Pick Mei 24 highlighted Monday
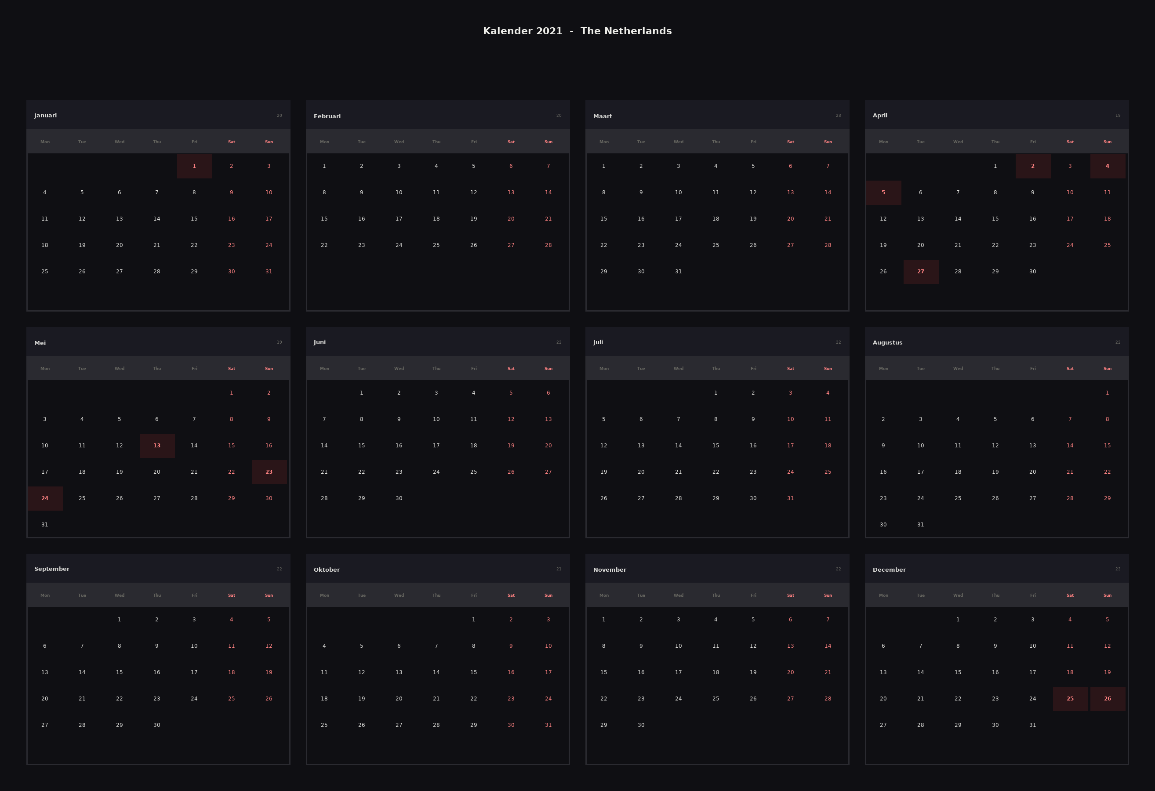1155x791 pixels. [x=45, y=498]
